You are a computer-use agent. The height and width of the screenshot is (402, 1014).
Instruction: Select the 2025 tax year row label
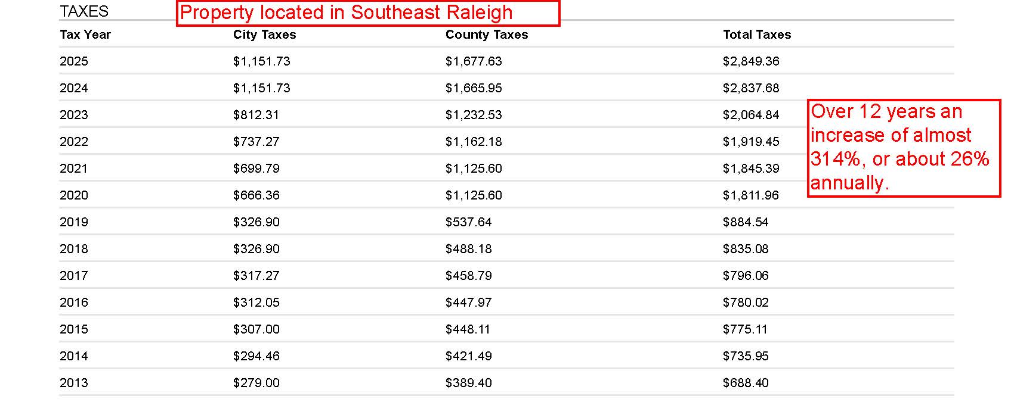click(x=74, y=61)
